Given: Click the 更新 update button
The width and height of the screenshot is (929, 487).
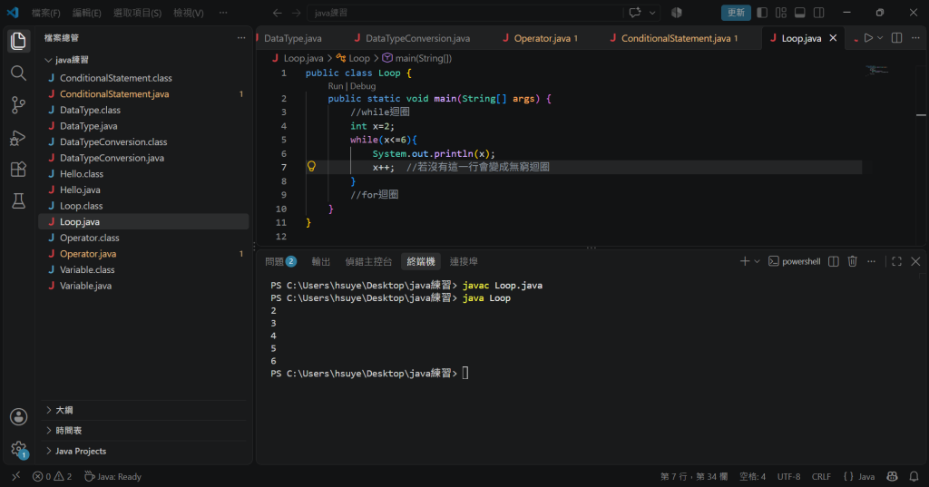Looking at the screenshot, I should click(x=736, y=13).
